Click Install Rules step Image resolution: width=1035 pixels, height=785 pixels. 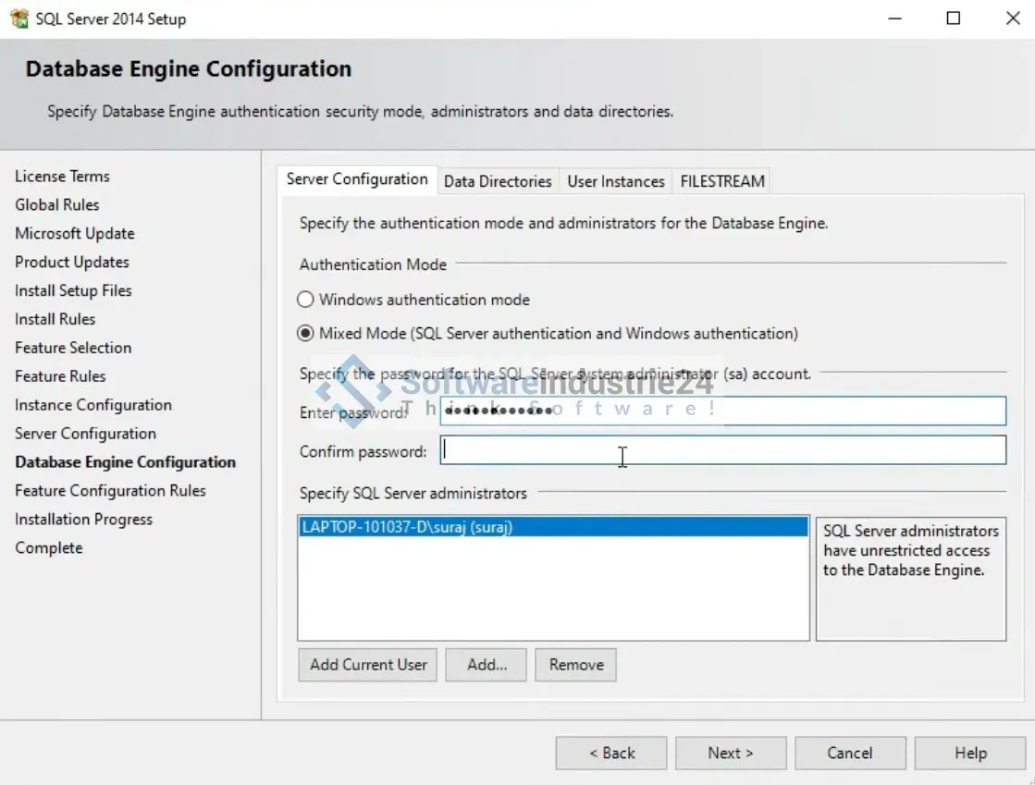[55, 319]
